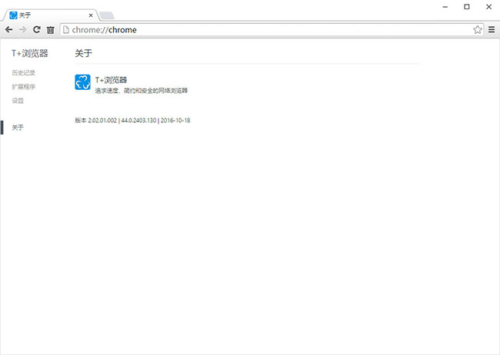This screenshot has width=500, height=355.
Task: Focus the chrome://chrome address bar
Action: [x=271, y=30]
